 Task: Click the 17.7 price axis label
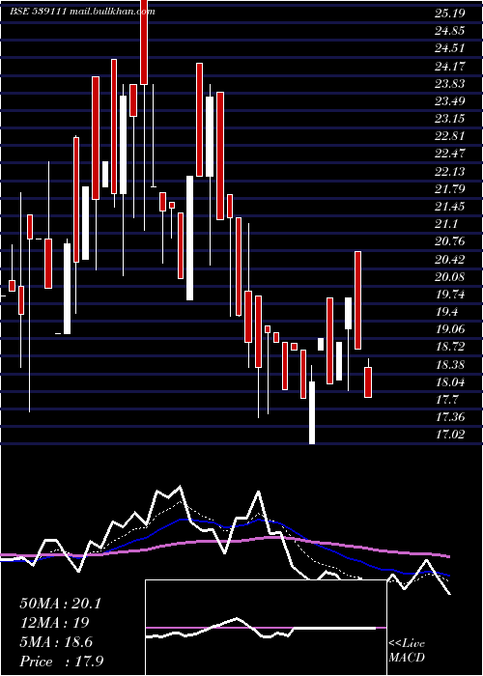click(x=446, y=400)
